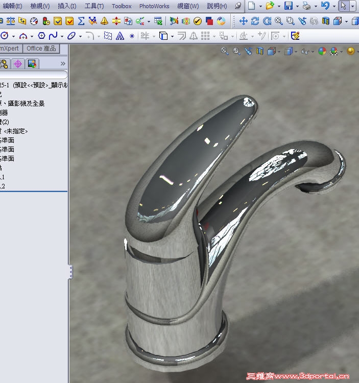359x383 pixels.
Task: Expand the hidden manager tabs chevron
Action: [x=63, y=64]
